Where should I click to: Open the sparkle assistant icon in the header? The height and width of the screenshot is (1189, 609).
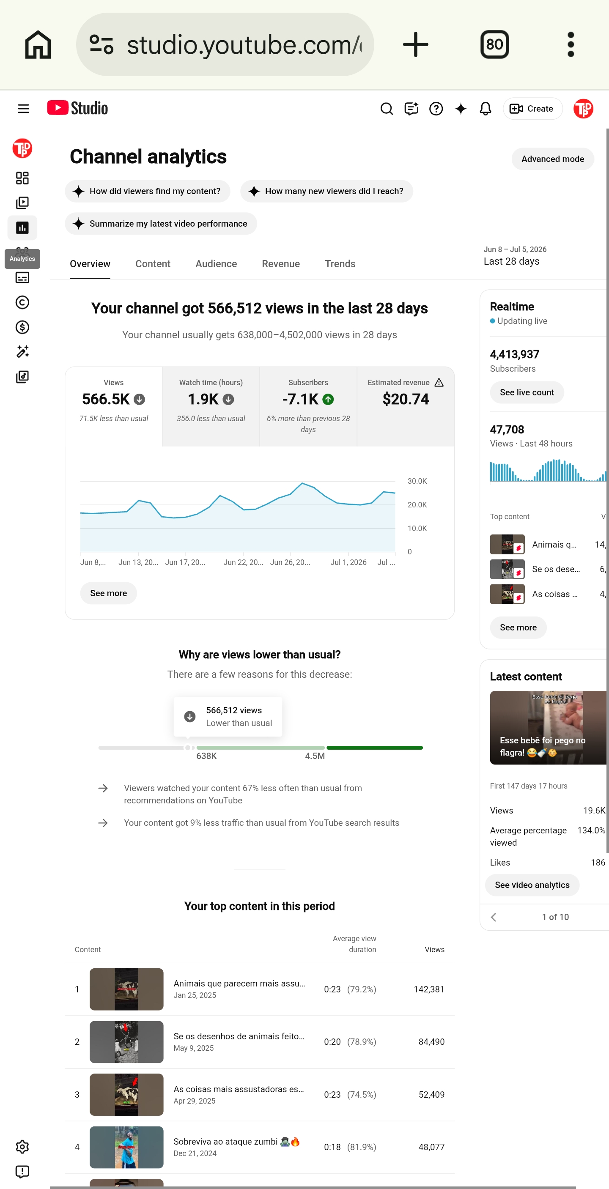point(461,109)
